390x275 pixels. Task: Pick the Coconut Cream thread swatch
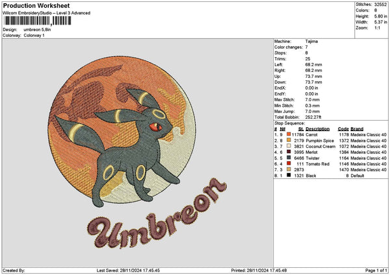coord(289,146)
